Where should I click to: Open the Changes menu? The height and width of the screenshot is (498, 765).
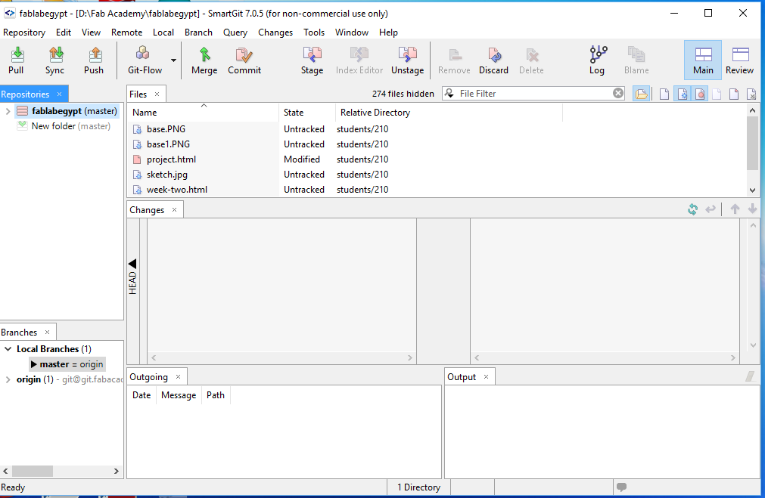pyautogui.click(x=275, y=32)
